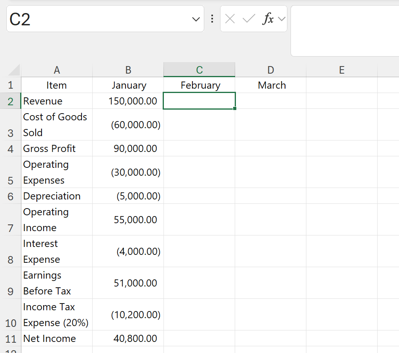
Task: Click the Net Income label cell
Action: tap(57, 339)
